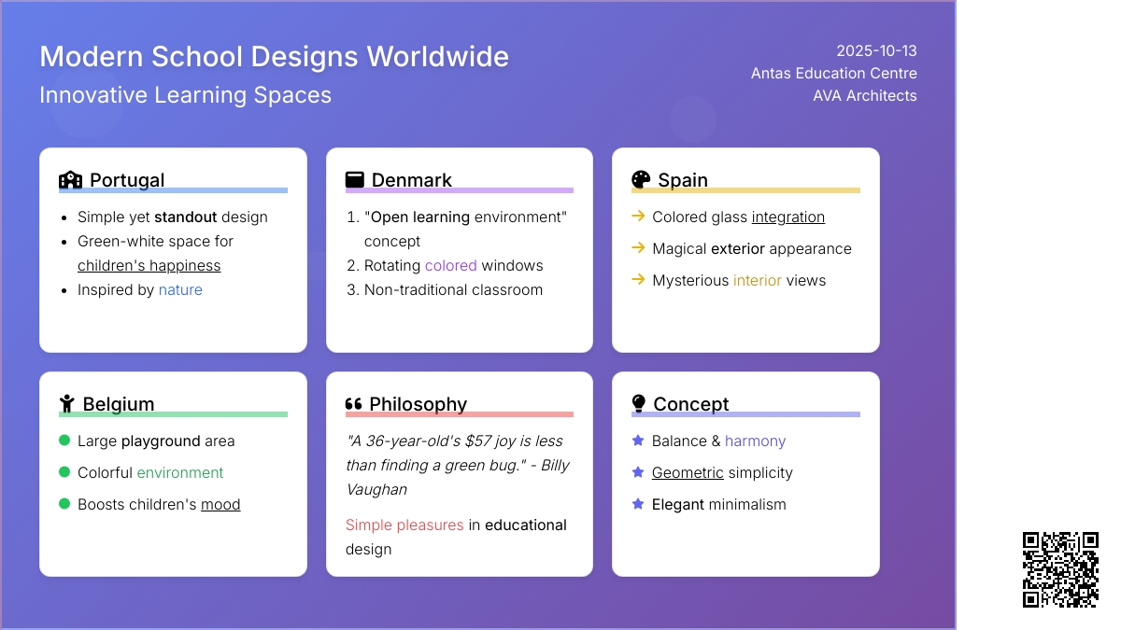Click the underlined "children's happiness" text
This screenshot has width=1121, height=630.
click(x=149, y=266)
